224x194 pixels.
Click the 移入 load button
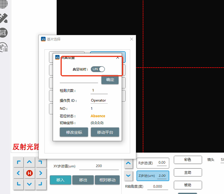pos(60,180)
